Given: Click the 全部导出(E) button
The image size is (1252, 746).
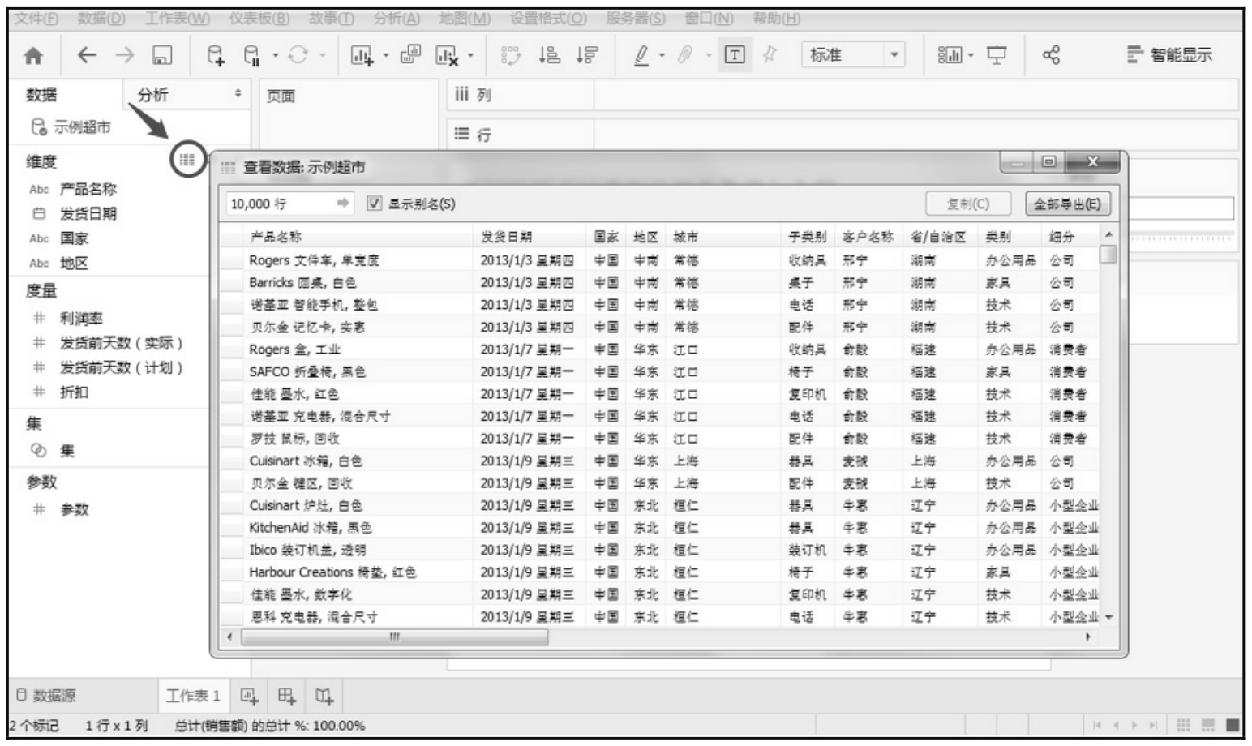Looking at the screenshot, I should [x=1067, y=204].
